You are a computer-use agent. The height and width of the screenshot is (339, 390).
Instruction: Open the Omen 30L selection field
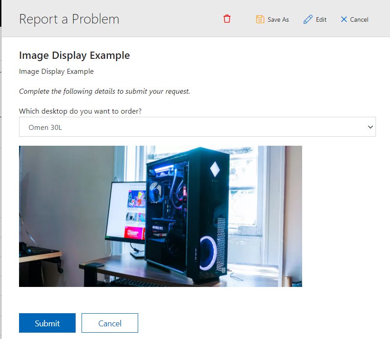tap(197, 127)
